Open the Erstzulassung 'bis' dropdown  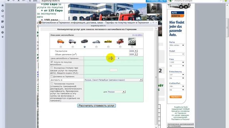(176, 78)
